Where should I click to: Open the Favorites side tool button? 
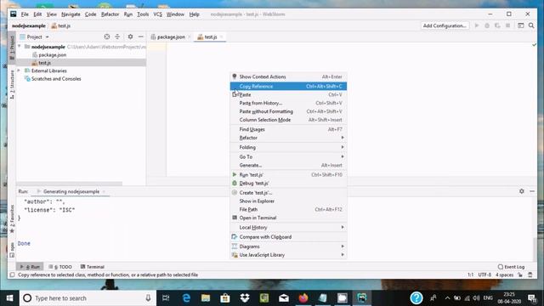(12, 218)
